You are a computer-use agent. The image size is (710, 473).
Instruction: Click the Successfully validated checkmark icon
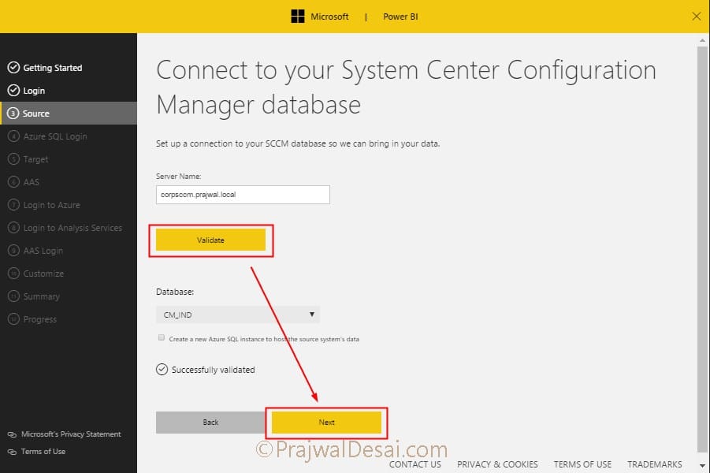pyautogui.click(x=162, y=370)
